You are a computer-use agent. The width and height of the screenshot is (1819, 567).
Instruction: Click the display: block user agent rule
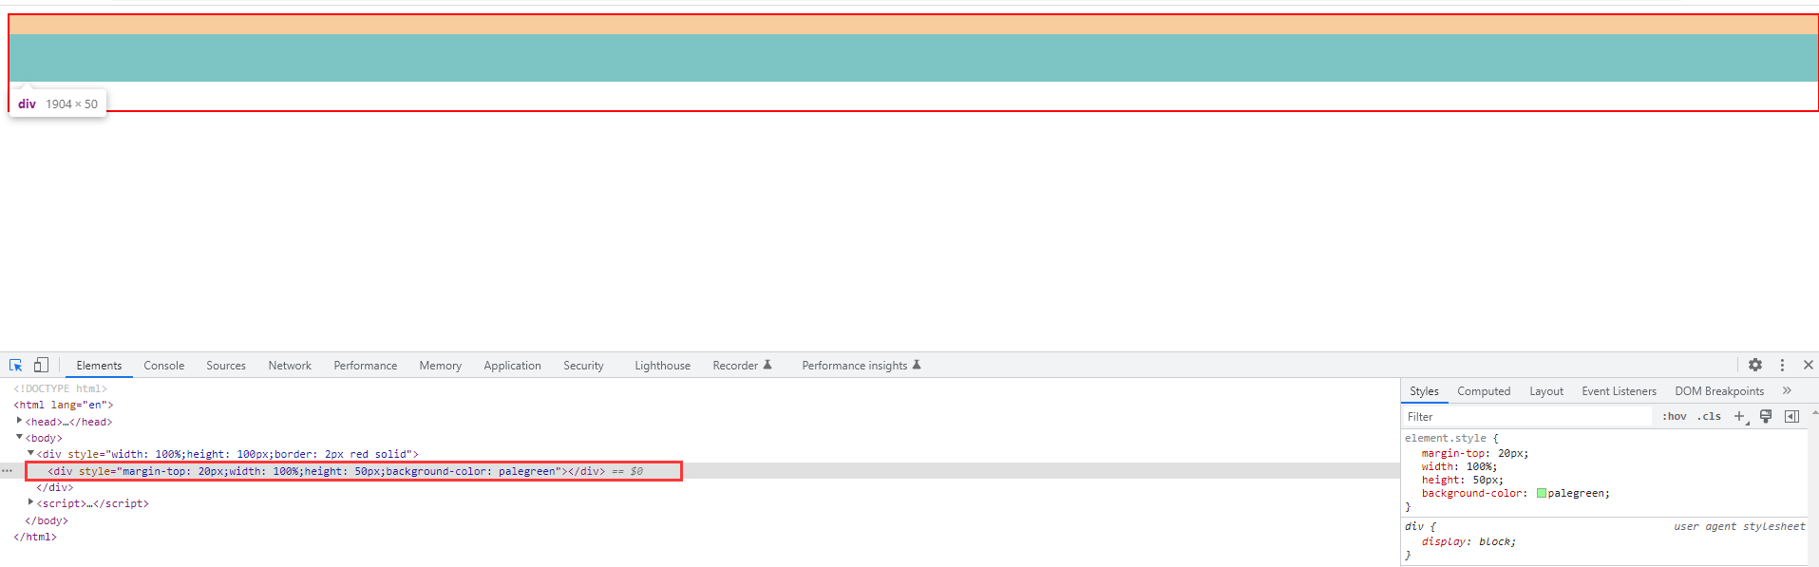(1468, 542)
